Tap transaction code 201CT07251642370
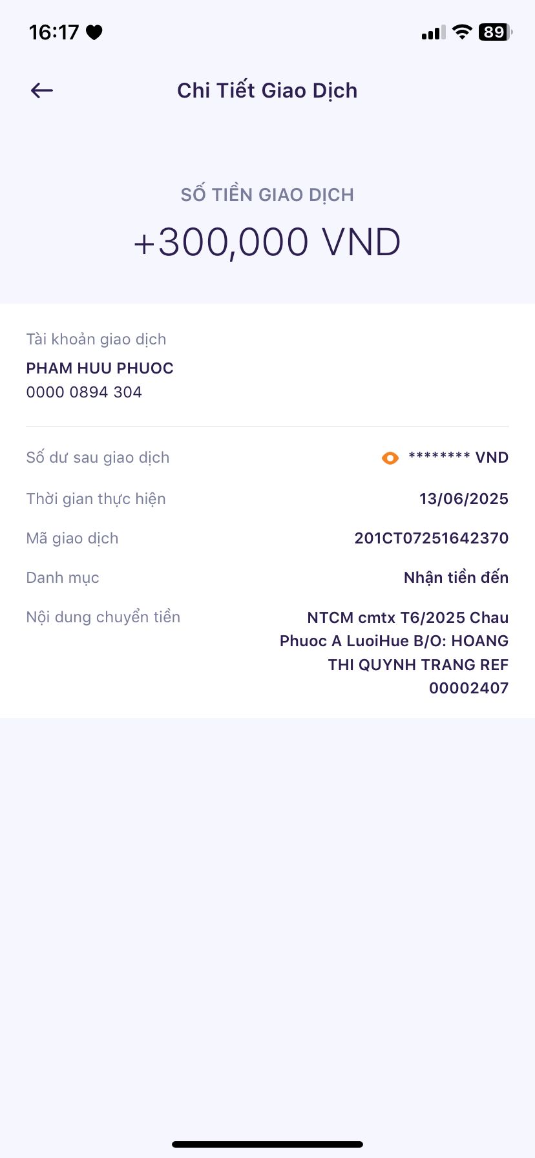This screenshot has height=1158, width=535. (x=431, y=538)
